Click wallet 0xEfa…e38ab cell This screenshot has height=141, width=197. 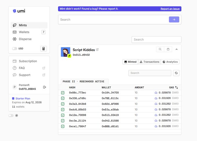[110, 110]
